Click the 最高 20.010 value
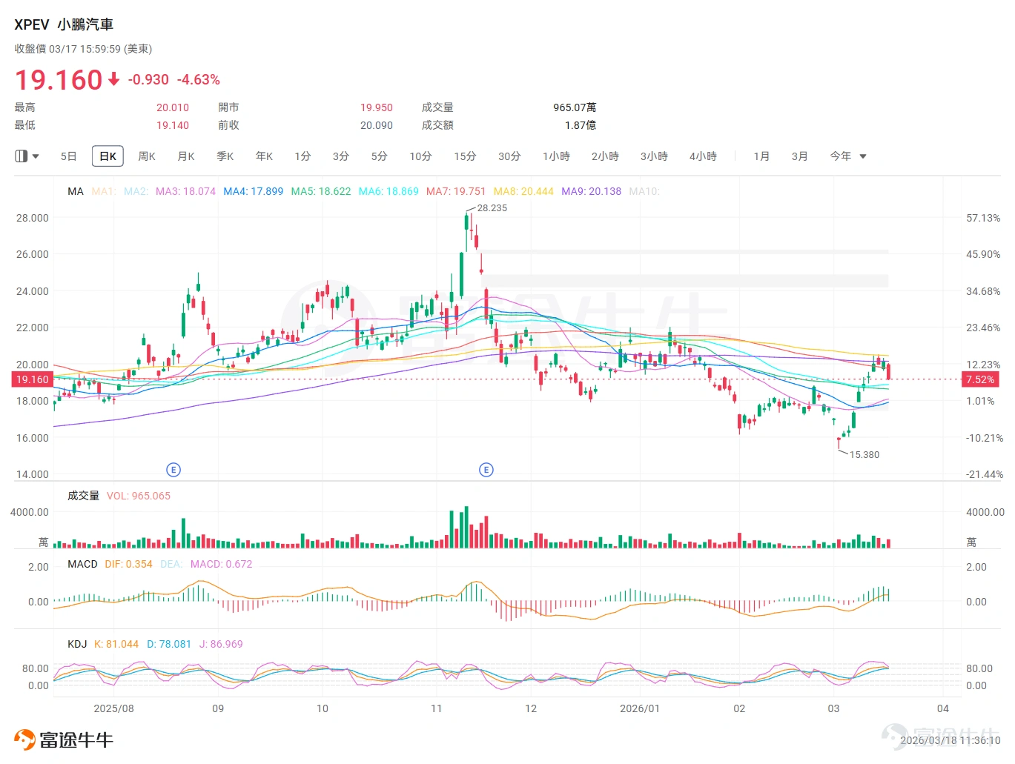 coord(173,107)
